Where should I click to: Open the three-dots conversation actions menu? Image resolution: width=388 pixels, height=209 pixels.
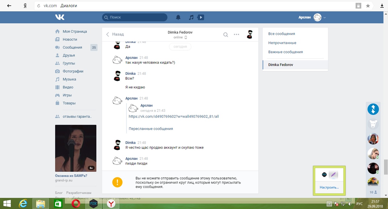pyautogui.click(x=236, y=35)
